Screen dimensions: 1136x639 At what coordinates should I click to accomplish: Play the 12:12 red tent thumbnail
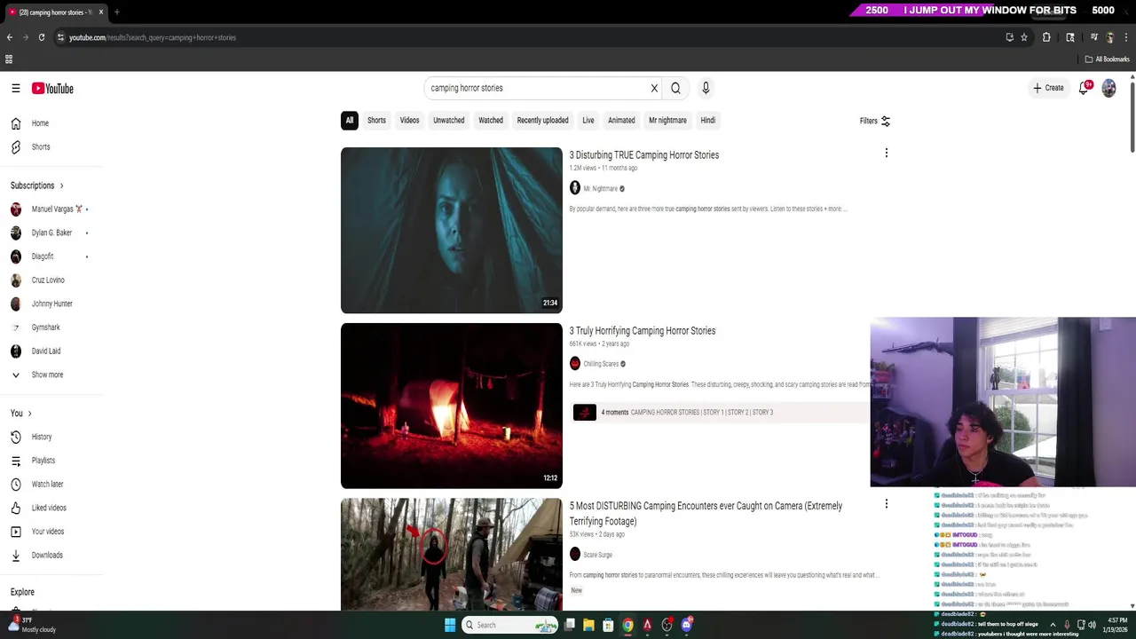coord(451,406)
